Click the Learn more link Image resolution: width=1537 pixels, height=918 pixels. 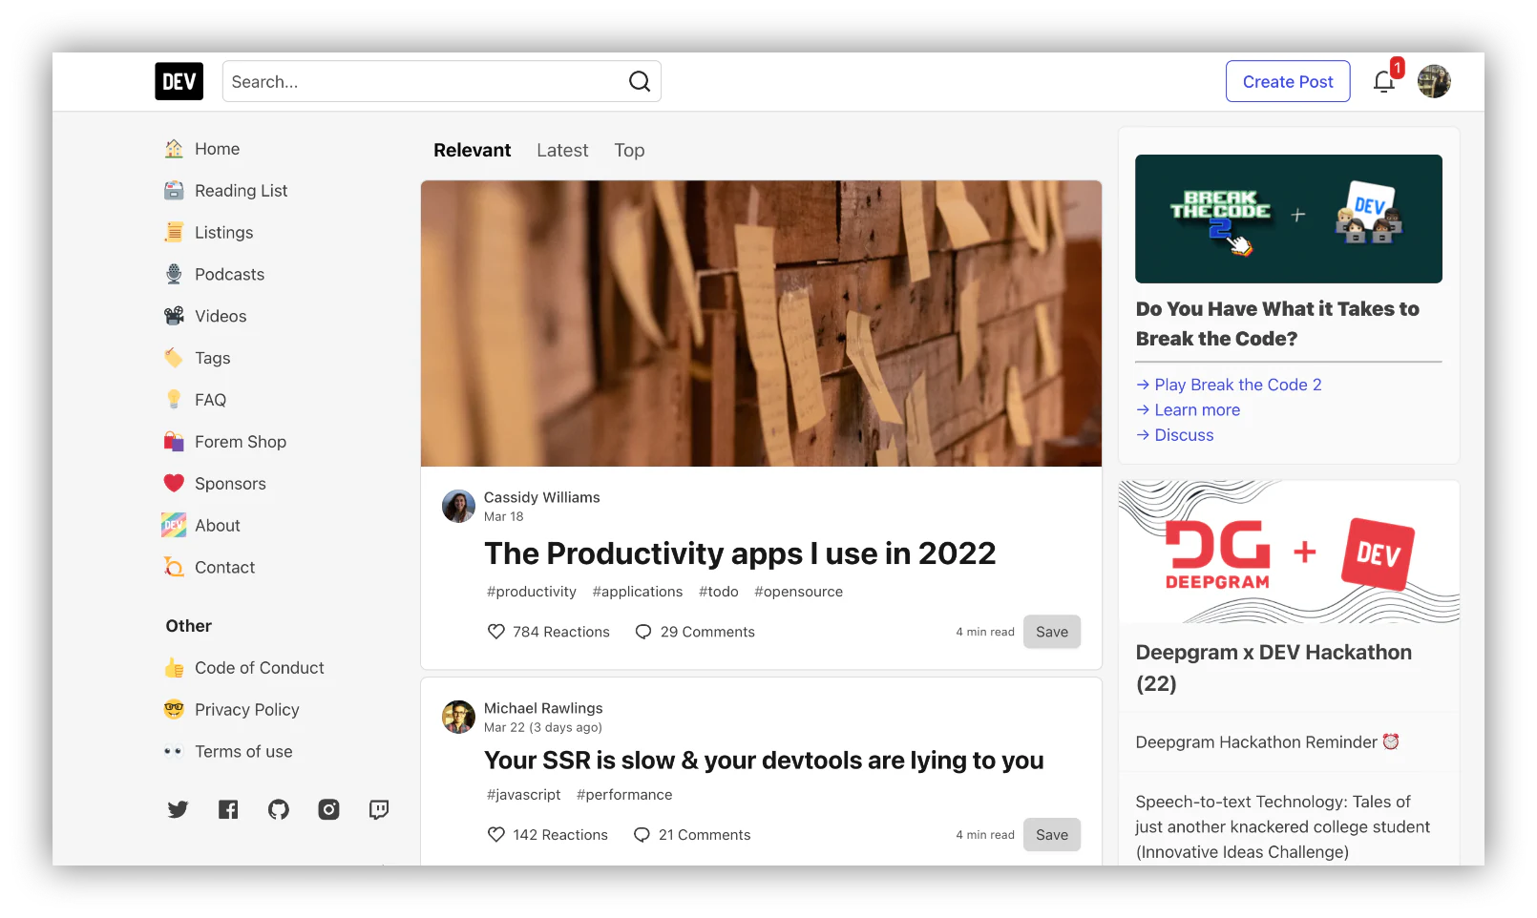point(1188,409)
